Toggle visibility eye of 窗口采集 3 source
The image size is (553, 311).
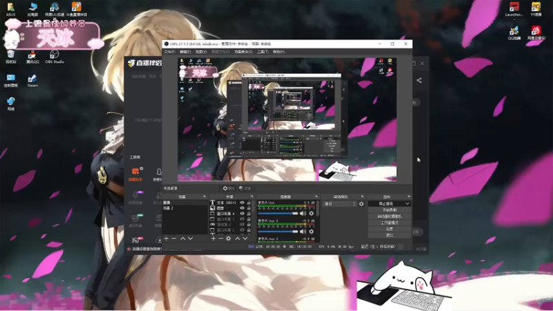(242, 219)
